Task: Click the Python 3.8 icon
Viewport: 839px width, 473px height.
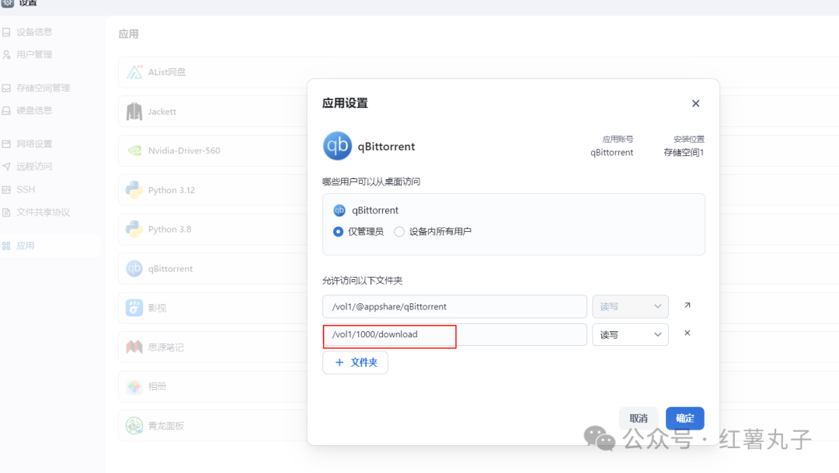Action: point(134,229)
